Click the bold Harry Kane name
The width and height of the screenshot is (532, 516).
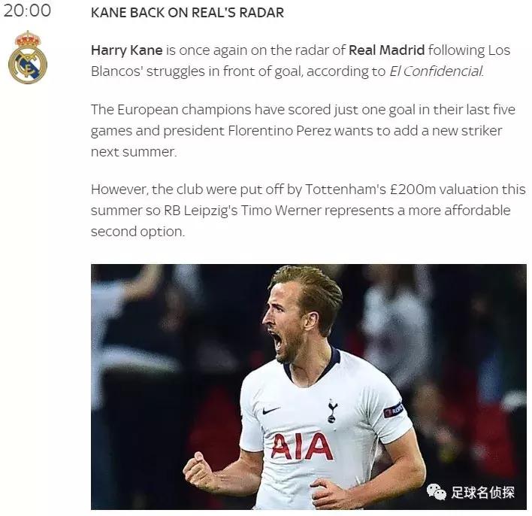point(127,50)
